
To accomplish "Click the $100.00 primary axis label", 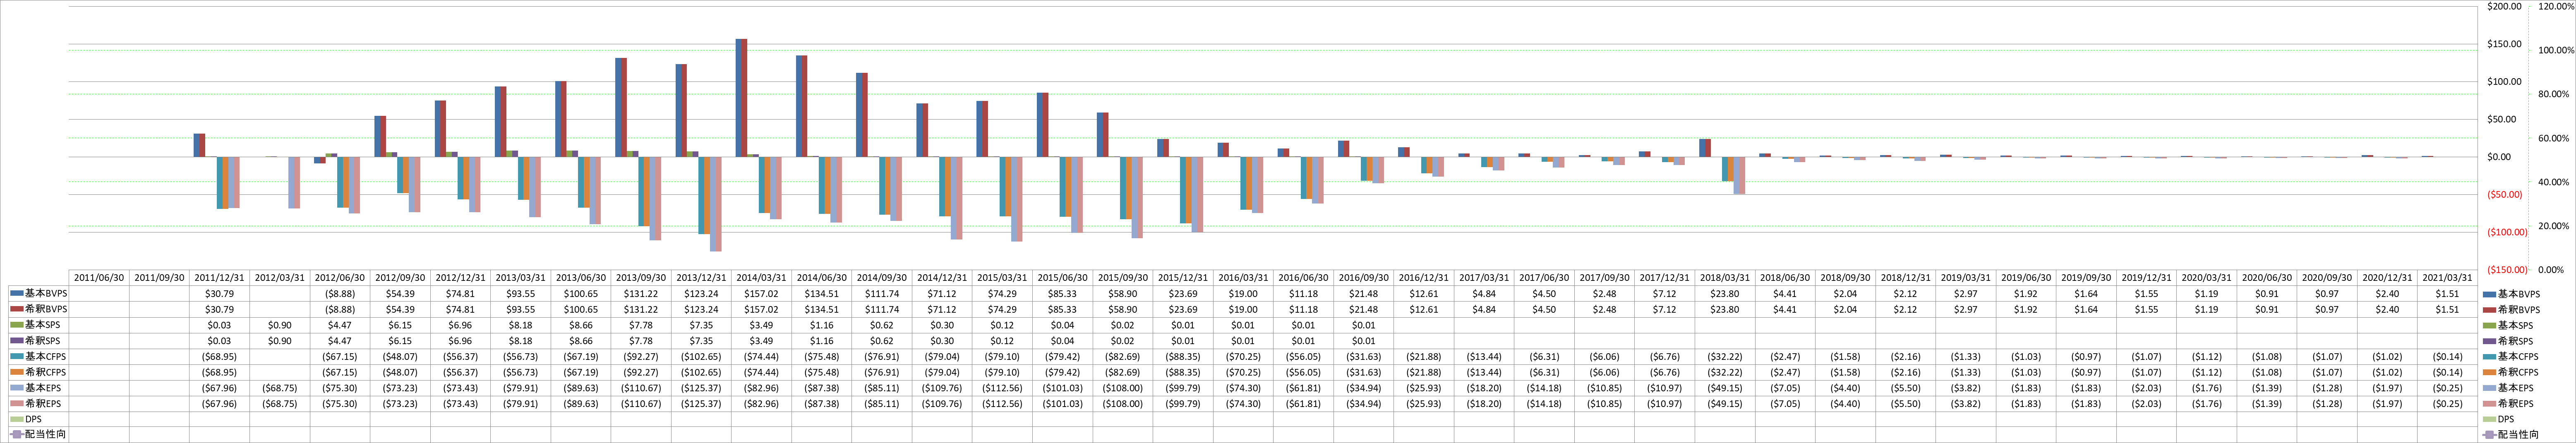I will point(2505,82).
